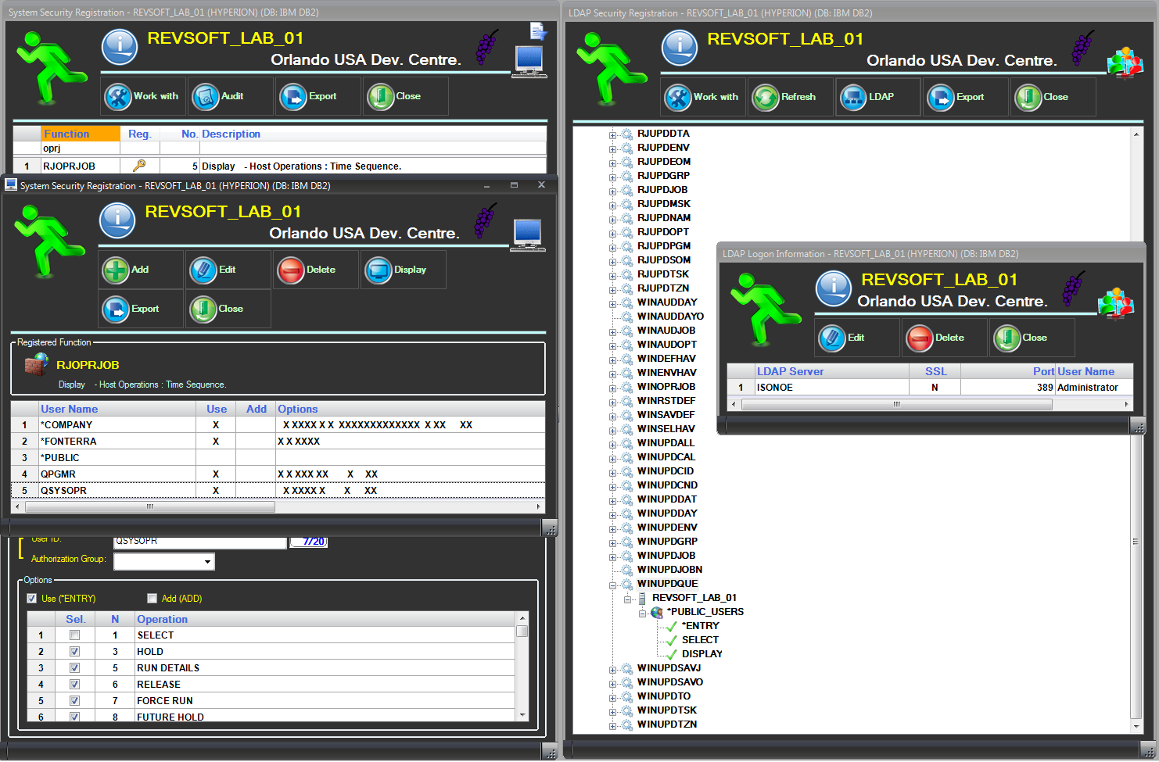
Task: Open the LDAP toolbar button
Action: point(853,98)
